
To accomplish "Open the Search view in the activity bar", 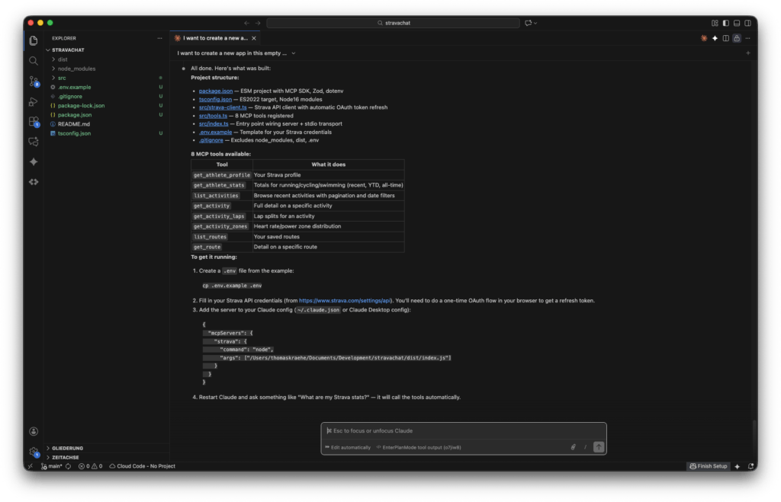I will pyautogui.click(x=34, y=61).
